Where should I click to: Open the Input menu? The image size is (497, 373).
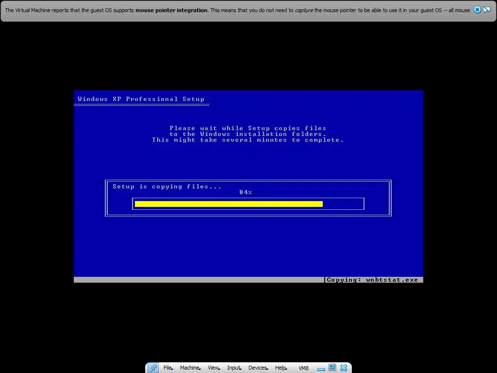point(234,368)
